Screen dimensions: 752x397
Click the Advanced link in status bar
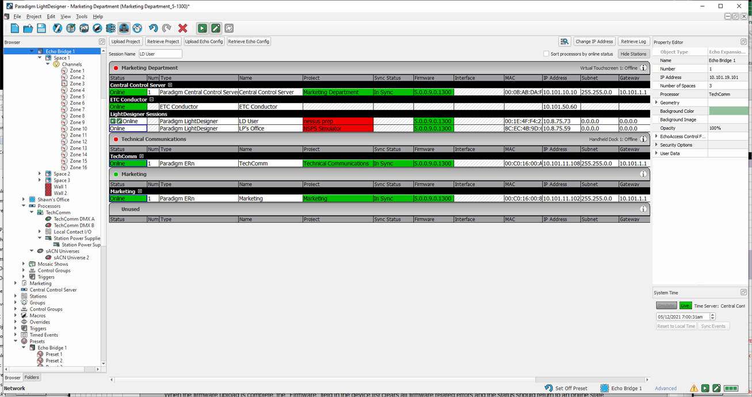[666, 388]
